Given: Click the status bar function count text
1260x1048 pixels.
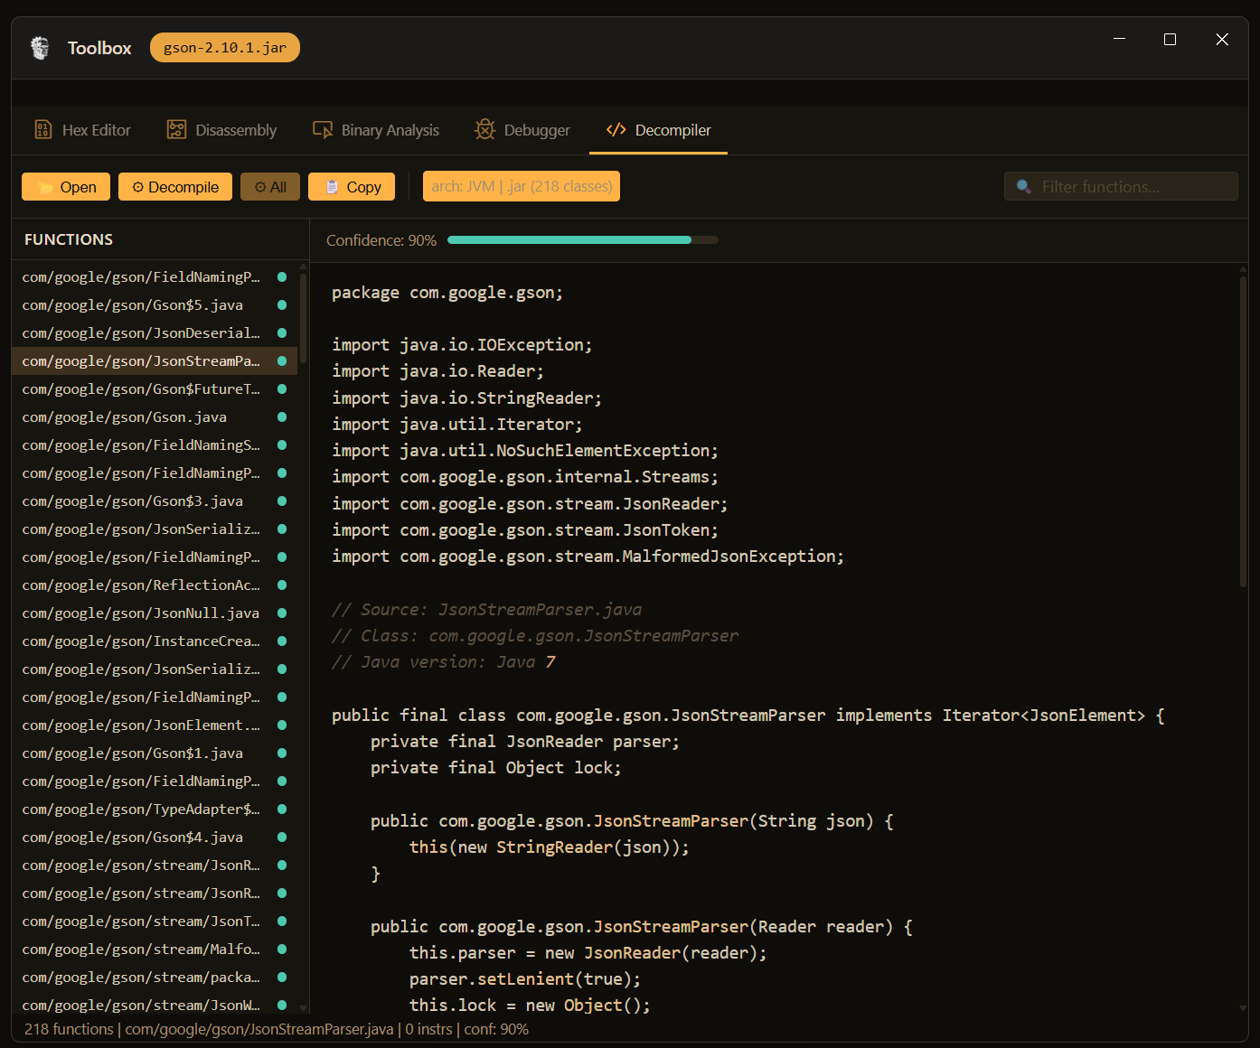Looking at the screenshot, I should pos(69,1029).
